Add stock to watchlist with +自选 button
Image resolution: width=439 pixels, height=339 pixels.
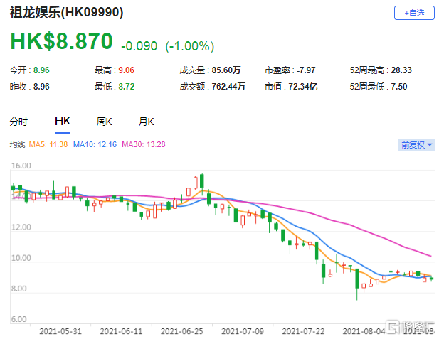point(414,13)
